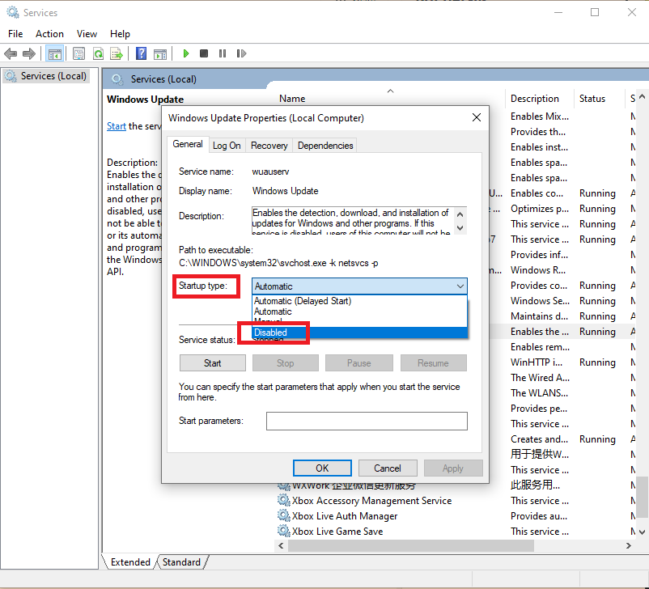Click 'The Wired A...' description cell
The width and height of the screenshot is (649, 589).
click(540, 378)
